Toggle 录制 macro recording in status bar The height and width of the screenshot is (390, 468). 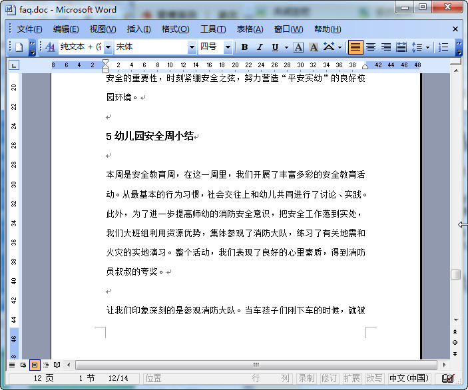tap(306, 379)
